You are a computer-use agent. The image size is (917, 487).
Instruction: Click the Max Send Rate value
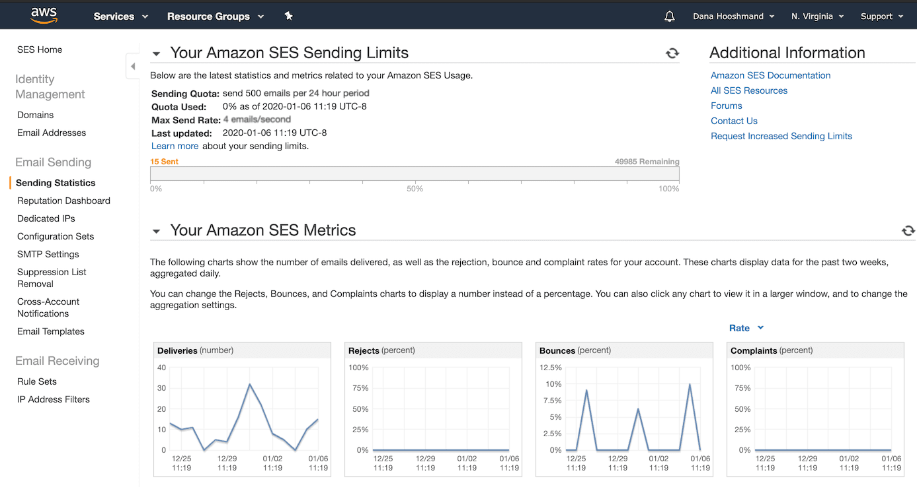(257, 119)
